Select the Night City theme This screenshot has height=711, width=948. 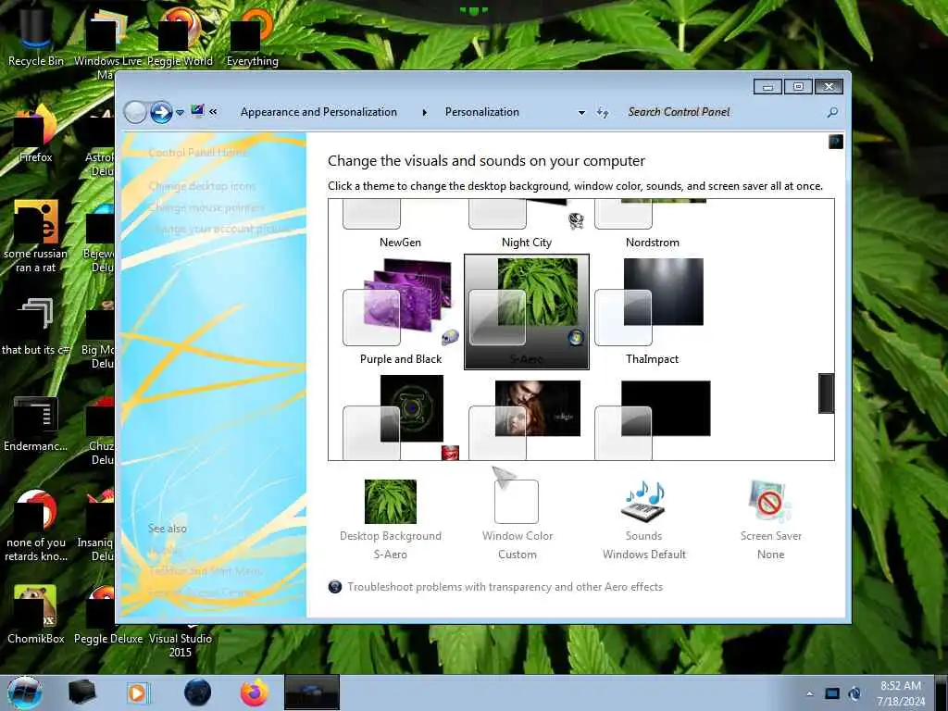point(527,225)
